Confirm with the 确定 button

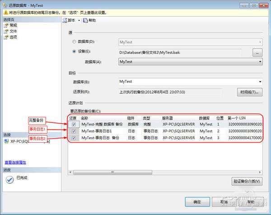(x=197, y=202)
